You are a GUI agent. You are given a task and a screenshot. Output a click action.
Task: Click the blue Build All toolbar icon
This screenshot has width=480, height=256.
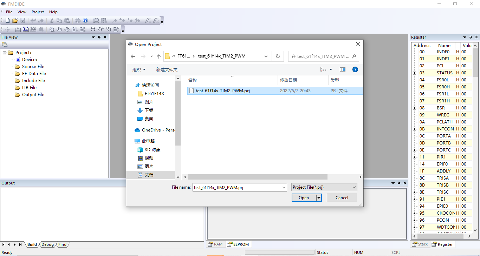26,29
